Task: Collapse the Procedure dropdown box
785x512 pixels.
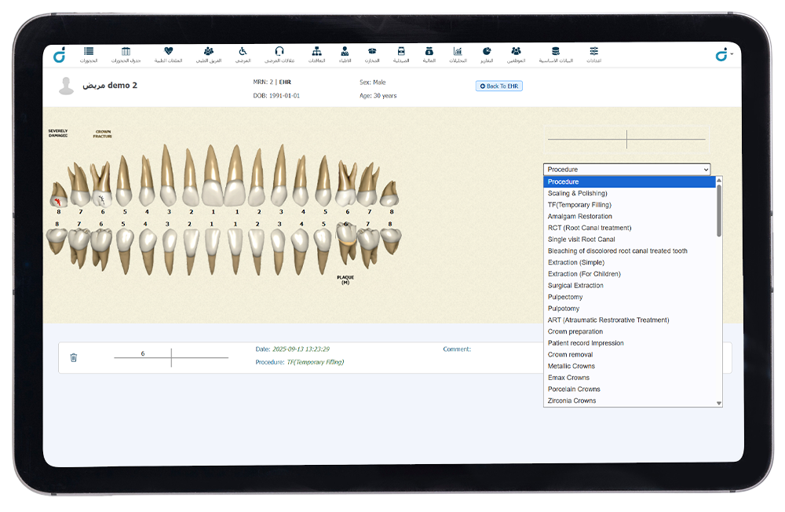Action: point(626,170)
